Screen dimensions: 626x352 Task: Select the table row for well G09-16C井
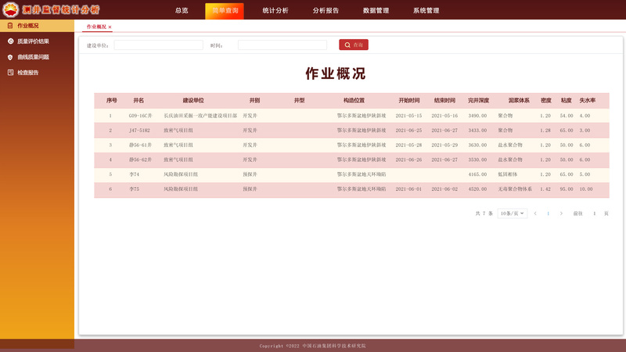tap(351, 116)
